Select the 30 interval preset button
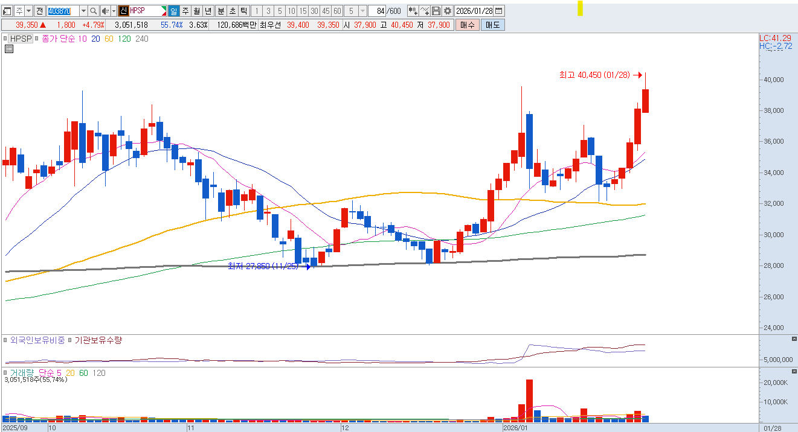This screenshot has height=432, width=798. pyautogui.click(x=314, y=11)
